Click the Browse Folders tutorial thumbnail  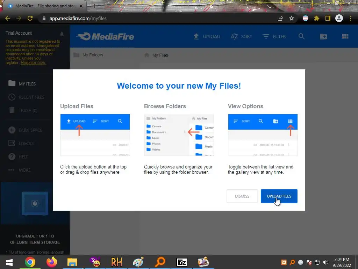(179, 135)
